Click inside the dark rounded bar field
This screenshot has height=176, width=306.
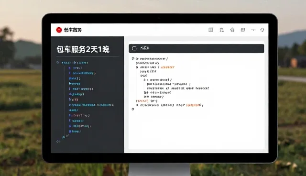(x=197, y=48)
